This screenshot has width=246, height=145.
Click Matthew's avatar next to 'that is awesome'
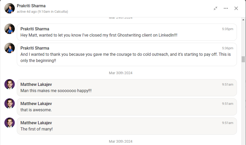pos(10,103)
